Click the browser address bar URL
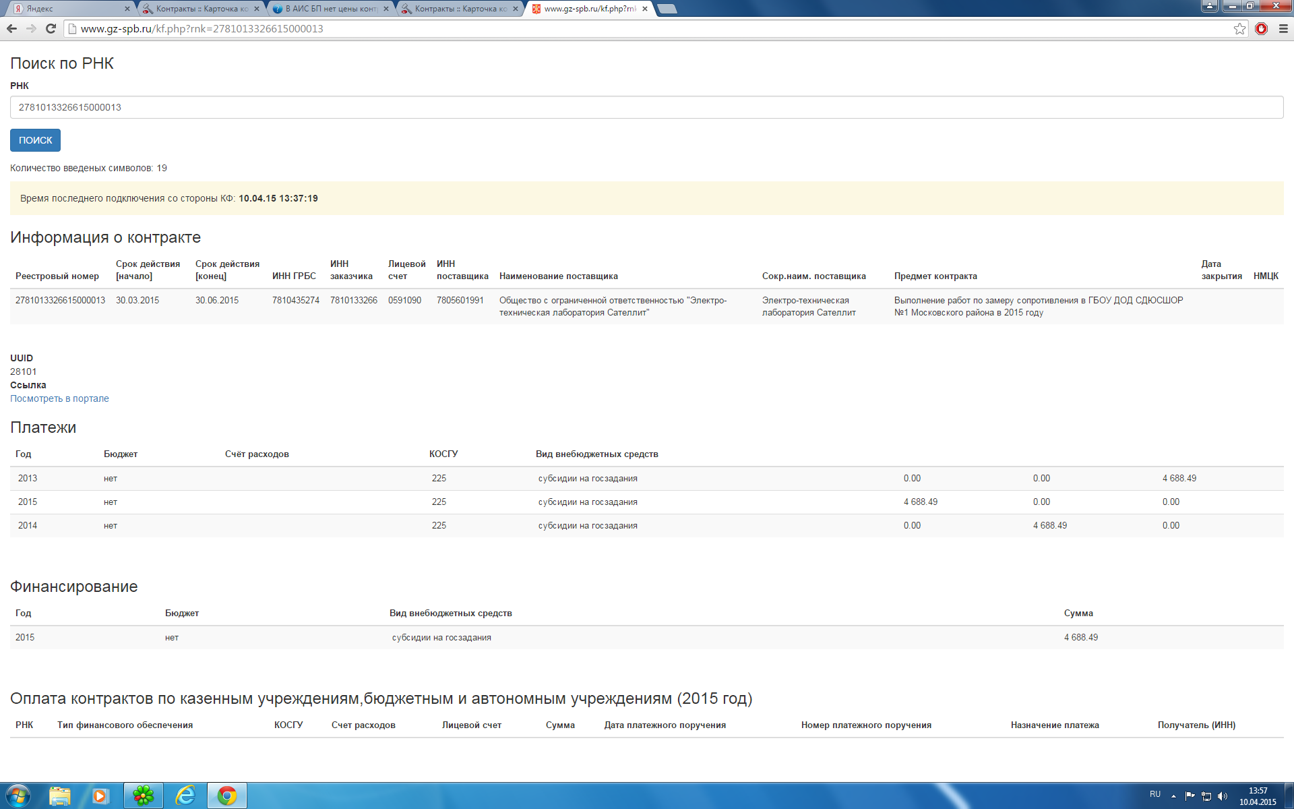This screenshot has height=809, width=1294. pos(202,28)
